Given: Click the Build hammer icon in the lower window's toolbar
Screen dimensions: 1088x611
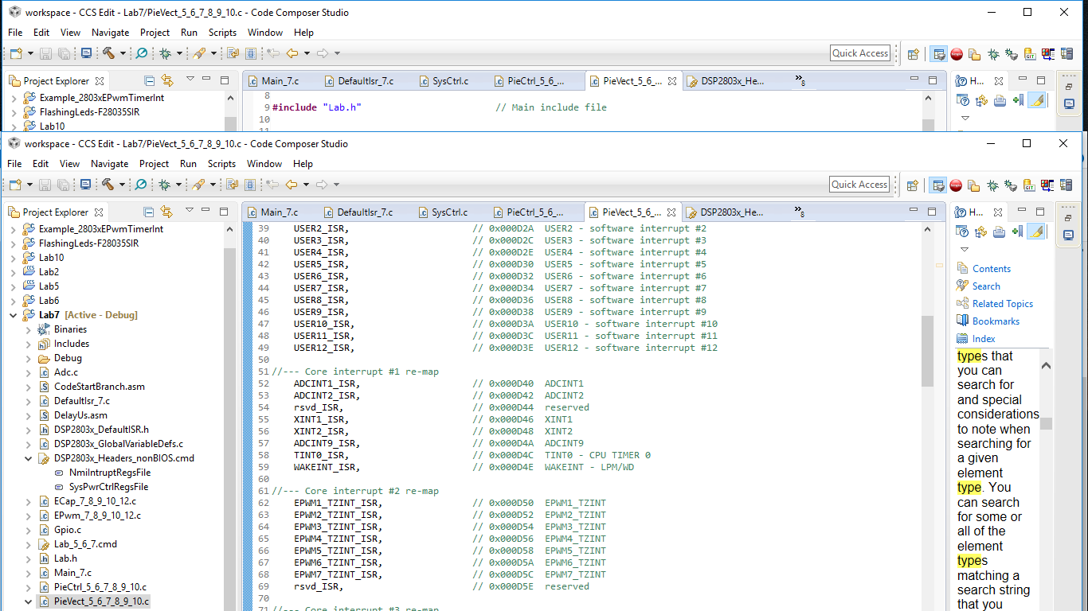Looking at the screenshot, I should coord(108,185).
